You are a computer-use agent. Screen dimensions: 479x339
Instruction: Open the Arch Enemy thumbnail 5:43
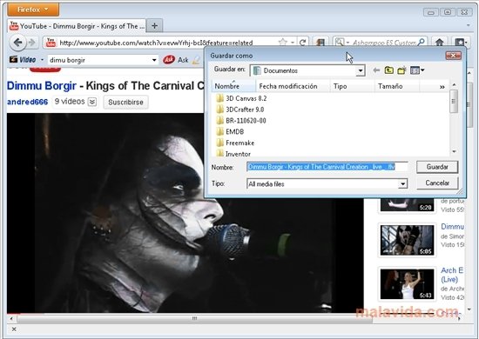[407, 284]
